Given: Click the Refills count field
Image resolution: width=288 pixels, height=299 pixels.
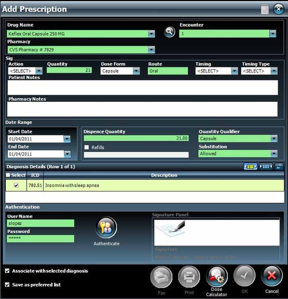Looking at the screenshot, I should click(x=136, y=155).
